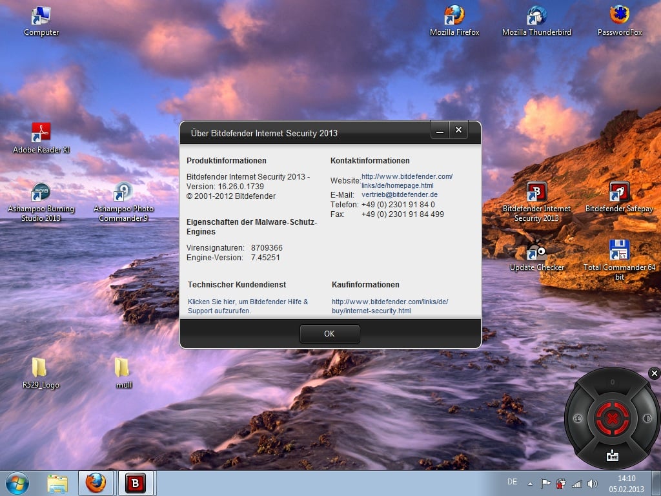Click the dialog title Über Bitdefender Internet Security 2013
Image resolution: width=661 pixels, height=496 pixels.
coord(264,133)
